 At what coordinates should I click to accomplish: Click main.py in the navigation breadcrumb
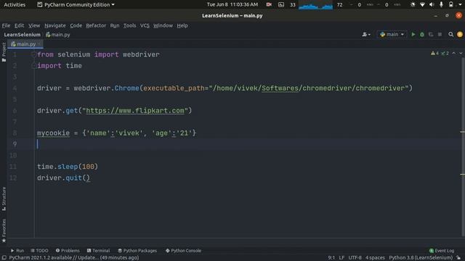pyautogui.click(x=58, y=35)
